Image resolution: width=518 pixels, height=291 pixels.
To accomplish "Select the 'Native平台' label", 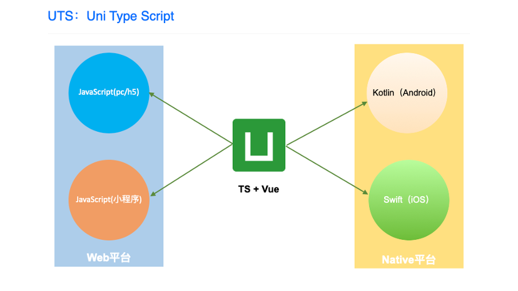I will 409,259.
